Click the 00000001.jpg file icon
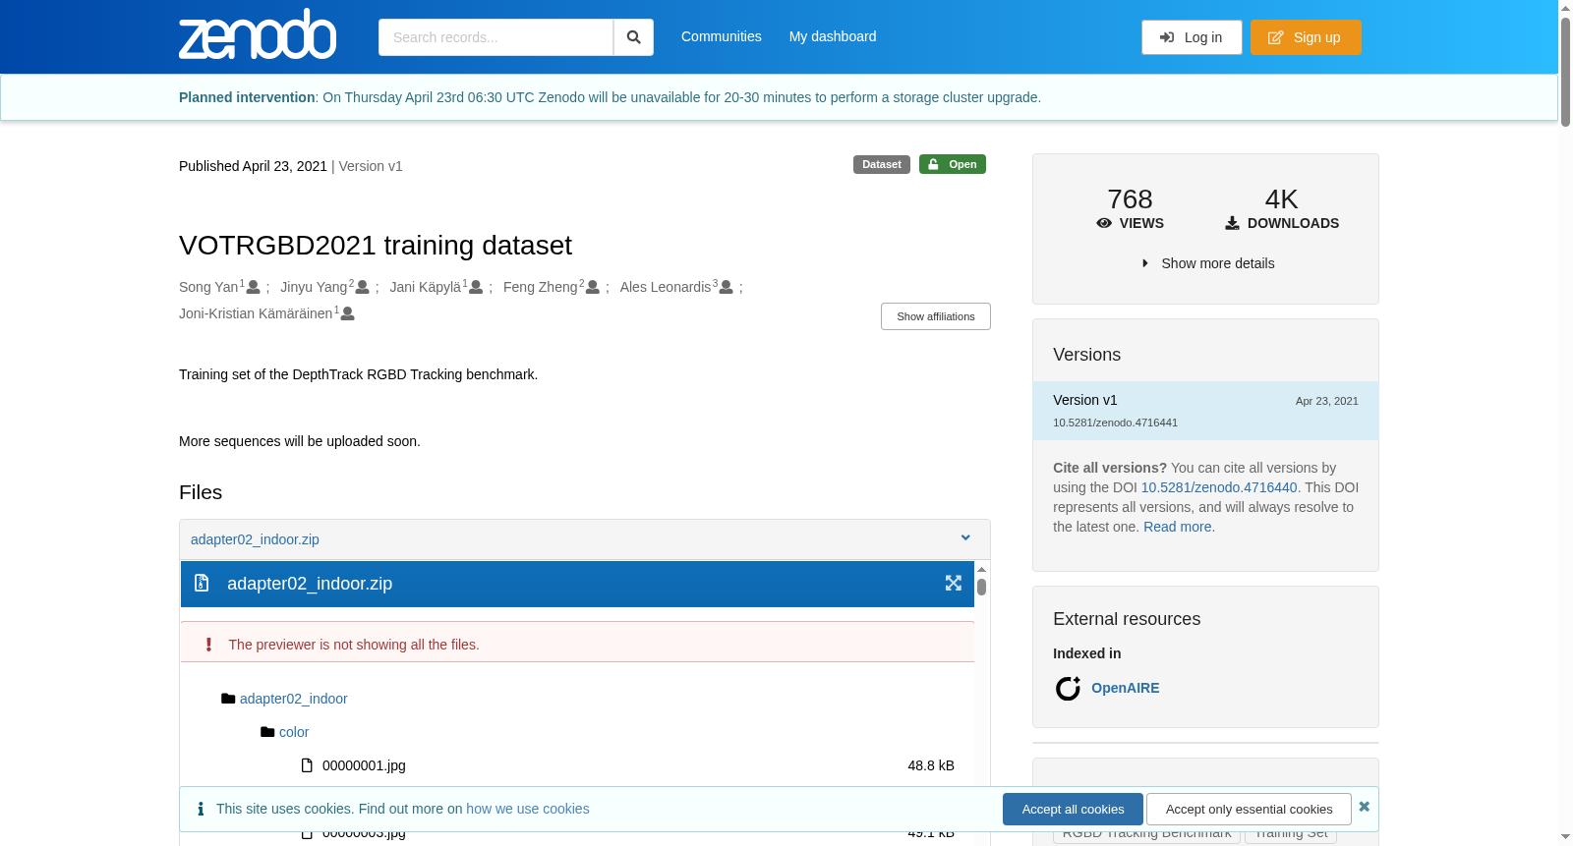 point(307,765)
